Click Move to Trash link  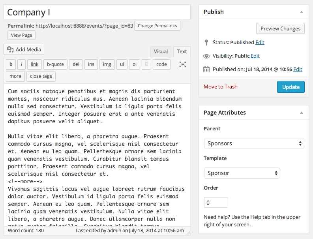point(221,87)
